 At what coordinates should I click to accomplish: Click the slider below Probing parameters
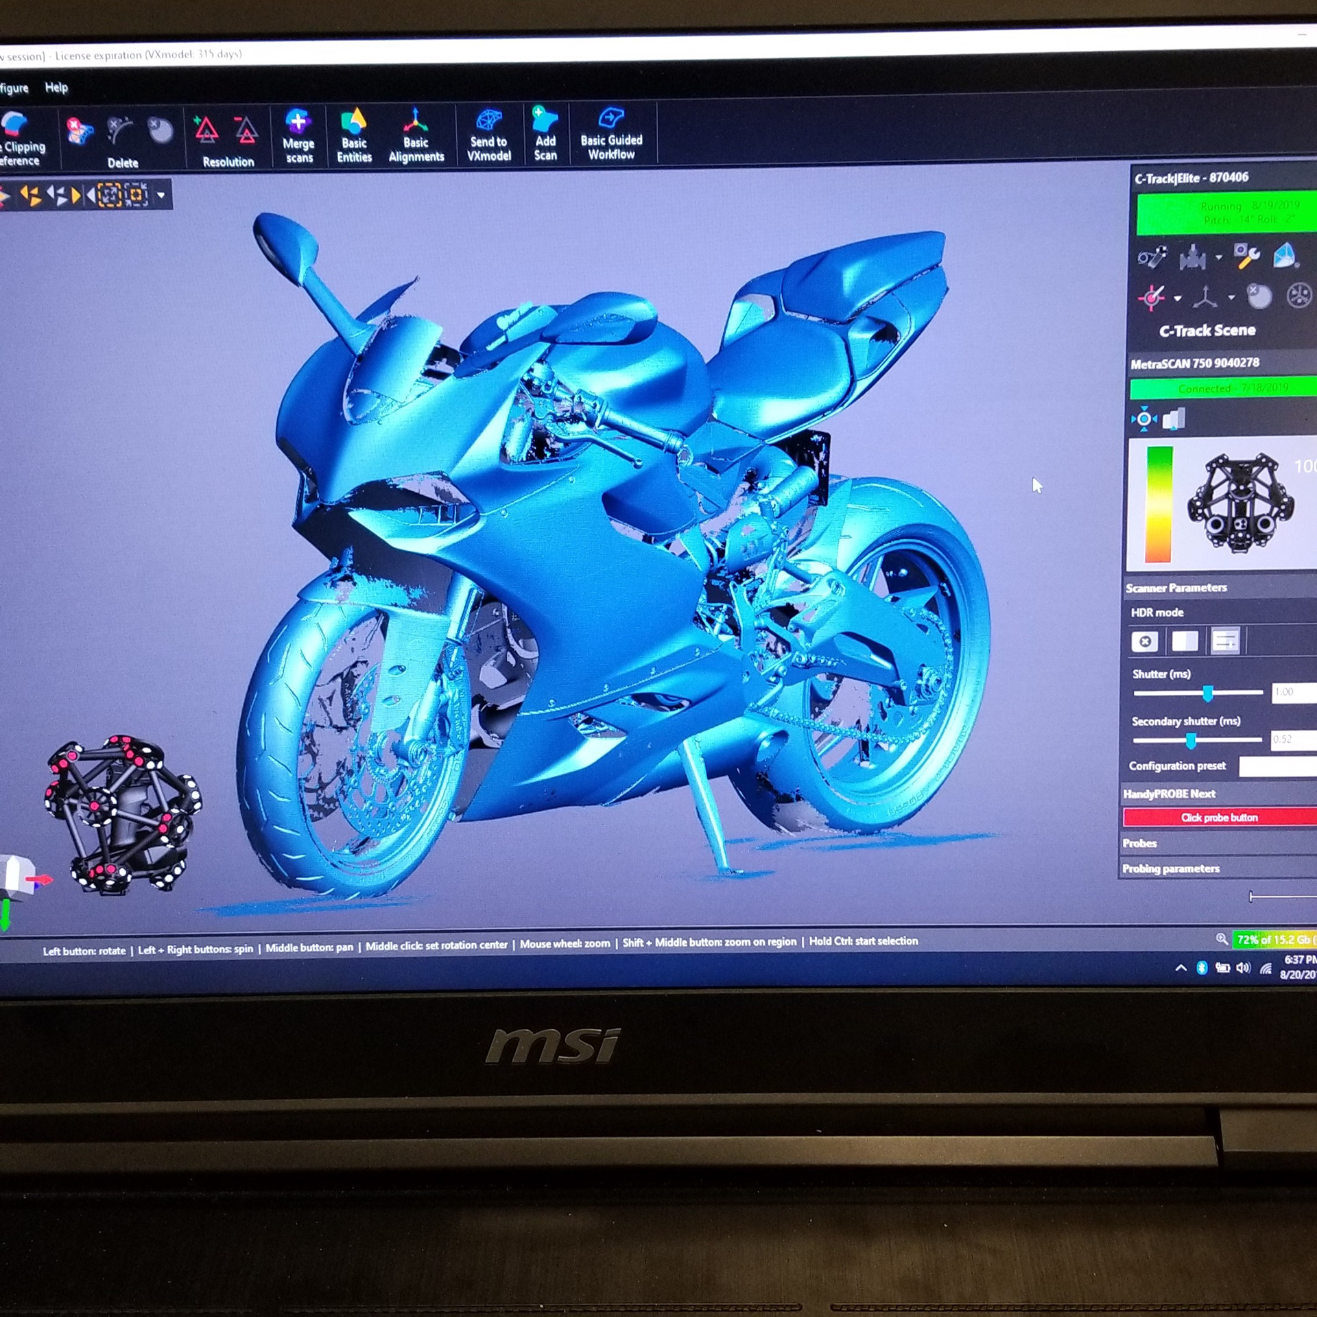pyautogui.click(x=1283, y=897)
